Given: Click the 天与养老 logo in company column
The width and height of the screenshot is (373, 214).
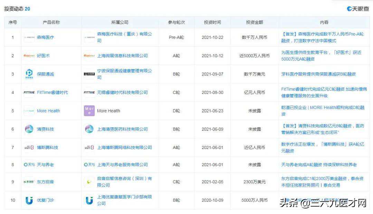Looking at the screenshot, I should coord(89,165).
